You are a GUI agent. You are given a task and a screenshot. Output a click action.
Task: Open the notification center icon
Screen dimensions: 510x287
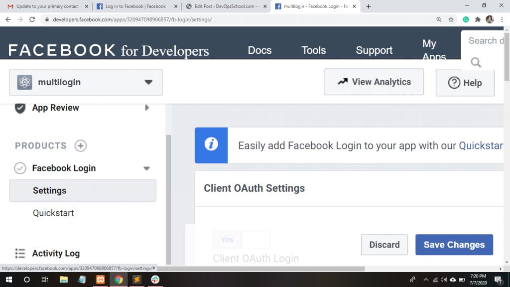tap(498, 280)
